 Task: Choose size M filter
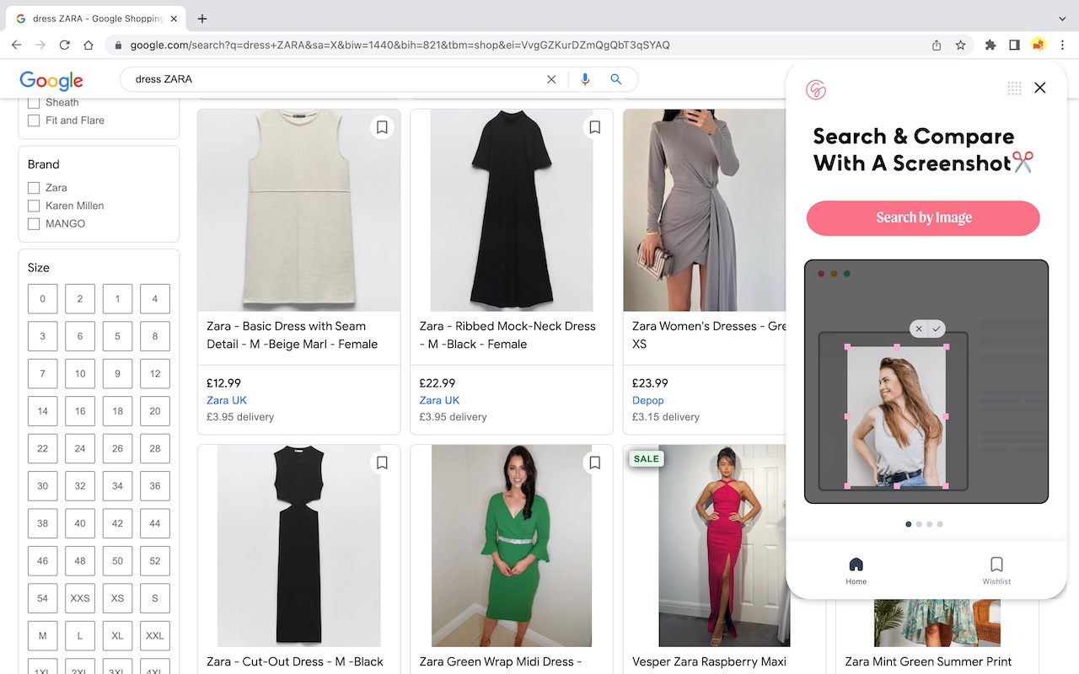coord(43,636)
